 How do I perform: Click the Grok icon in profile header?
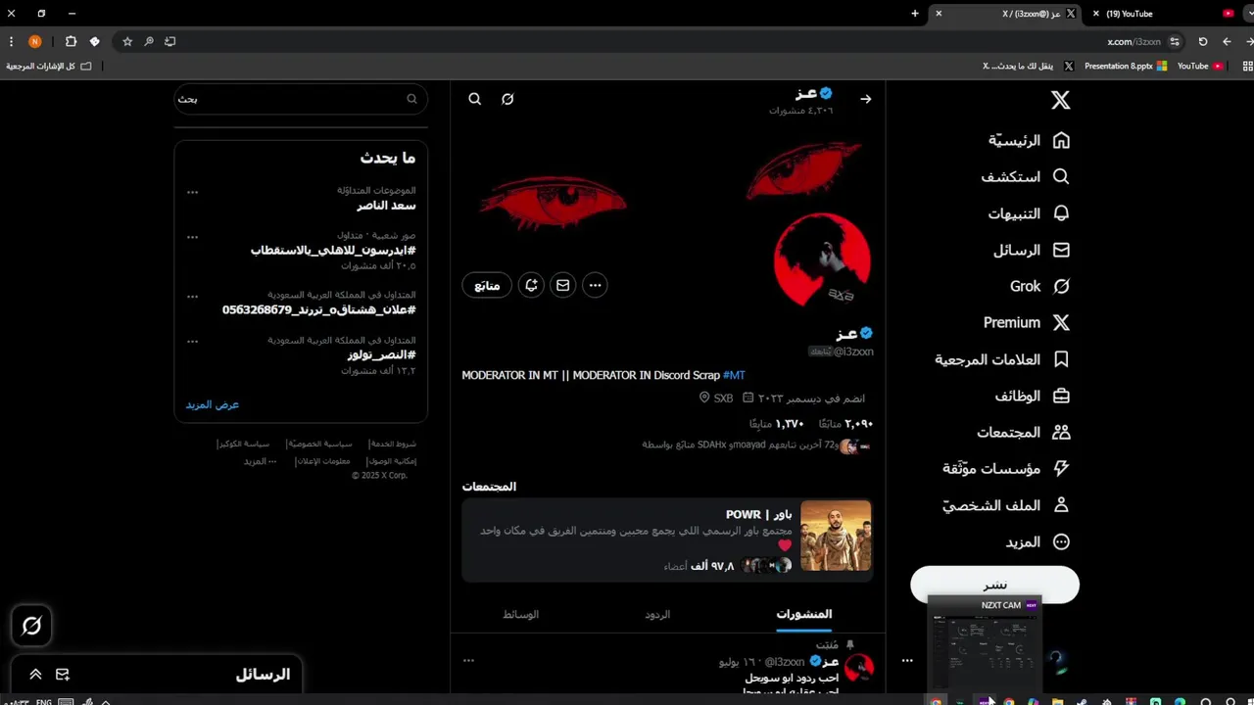[507, 99]
